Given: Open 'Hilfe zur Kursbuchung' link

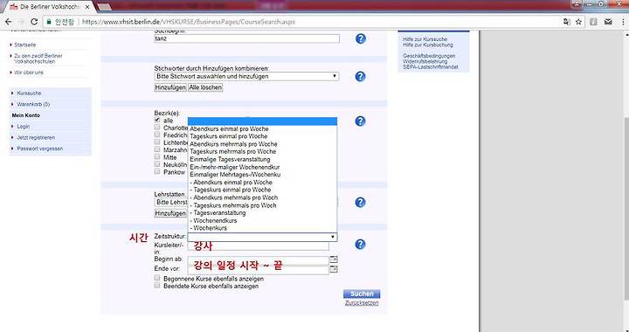Looking at the screenshot, I should [x=427, y=45].
